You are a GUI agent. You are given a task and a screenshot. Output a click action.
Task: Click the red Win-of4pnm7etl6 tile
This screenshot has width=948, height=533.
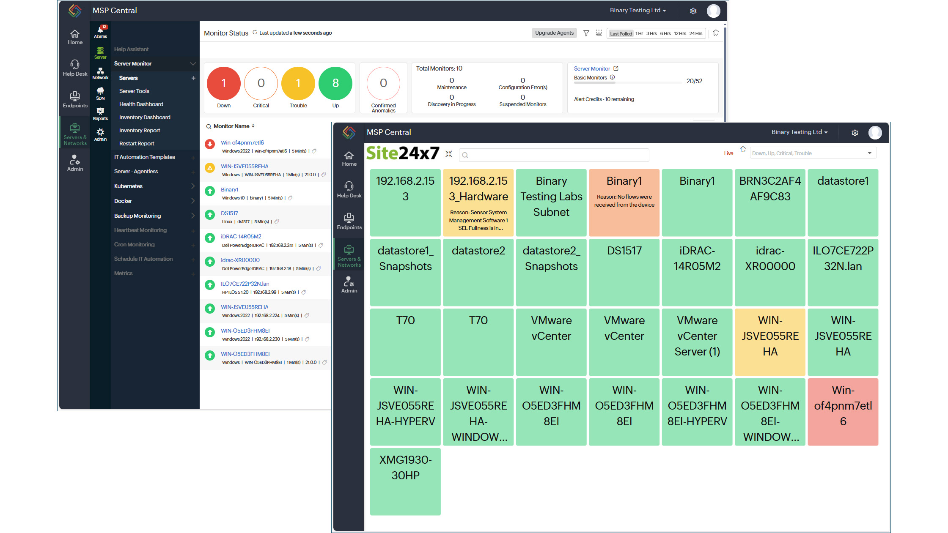(842, 412)
